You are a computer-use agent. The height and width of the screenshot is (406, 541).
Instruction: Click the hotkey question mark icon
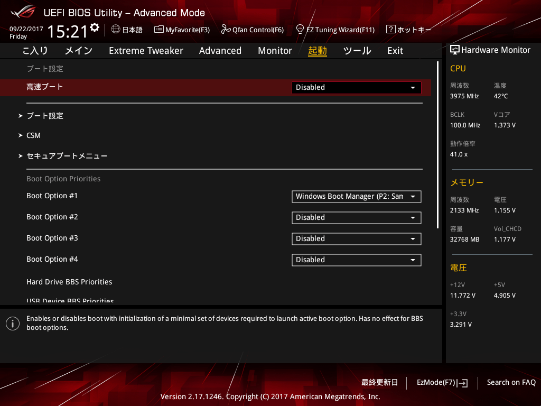pos(390,29)
